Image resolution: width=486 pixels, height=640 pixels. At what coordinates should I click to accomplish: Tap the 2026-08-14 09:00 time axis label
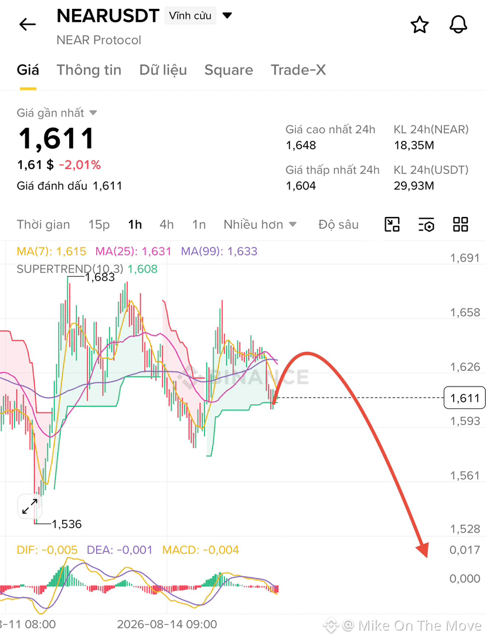pyautogui.click(x=167, y=624)
